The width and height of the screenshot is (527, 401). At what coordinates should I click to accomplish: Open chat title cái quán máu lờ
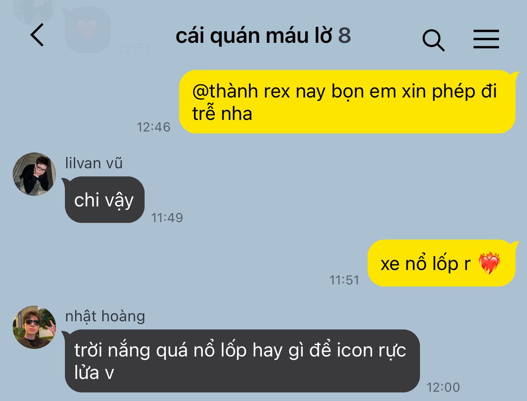tap(254, 36)
